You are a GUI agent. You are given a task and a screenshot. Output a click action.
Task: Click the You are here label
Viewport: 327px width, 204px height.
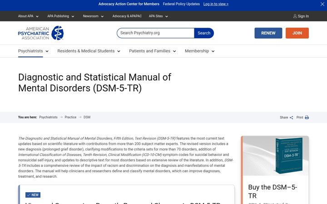27,117
